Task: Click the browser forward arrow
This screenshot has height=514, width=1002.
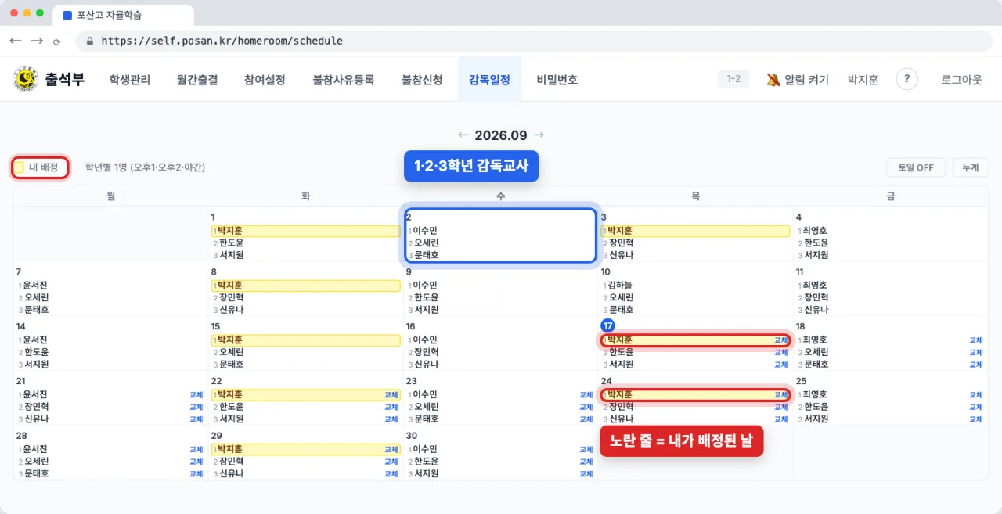Action: (37, 41)
